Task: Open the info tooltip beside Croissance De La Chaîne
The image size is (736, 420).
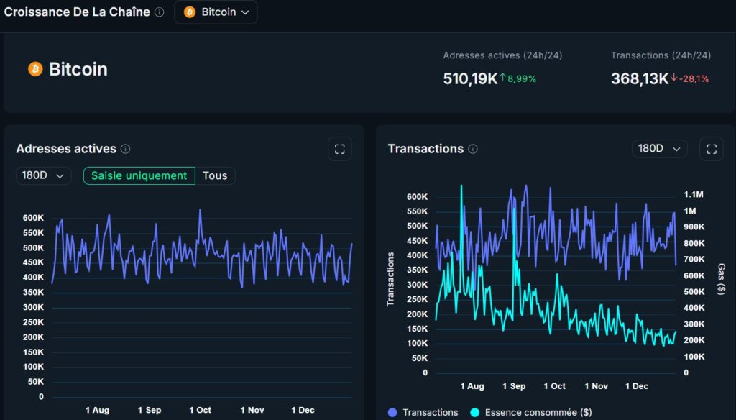Action: [160, 12]
